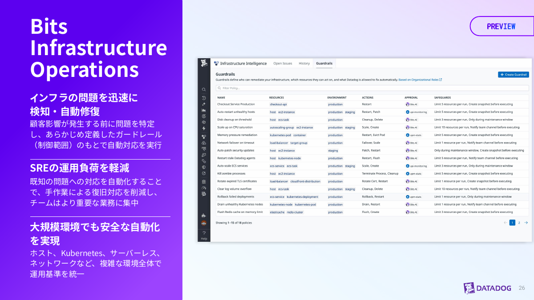Click the Datadog logo atop the dark sidebar

click(204, 63)
